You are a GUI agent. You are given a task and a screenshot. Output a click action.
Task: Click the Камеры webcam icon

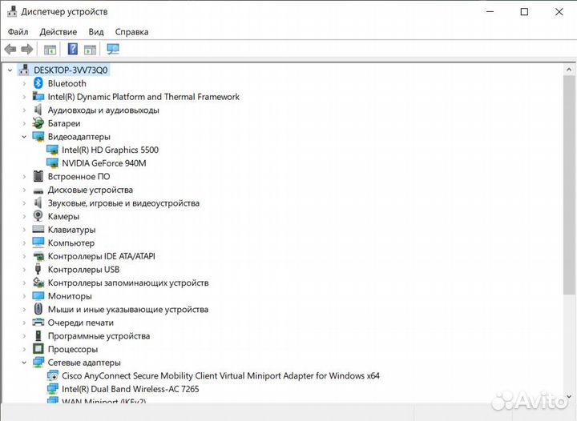38,216
